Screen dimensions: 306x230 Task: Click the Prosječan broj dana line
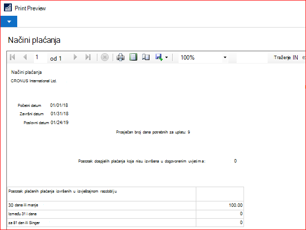click(153, 132)
